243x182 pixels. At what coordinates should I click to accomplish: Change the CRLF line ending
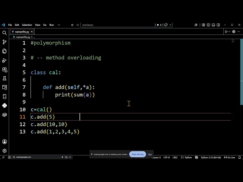175,157
